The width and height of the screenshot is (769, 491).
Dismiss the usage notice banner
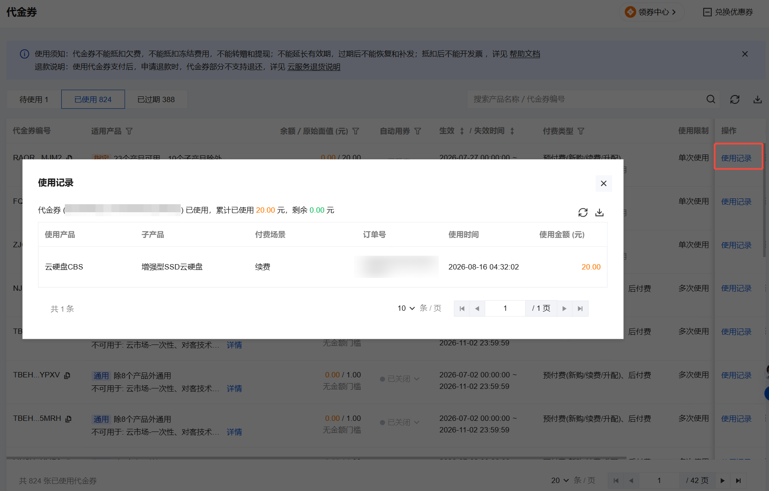point(745,54)
